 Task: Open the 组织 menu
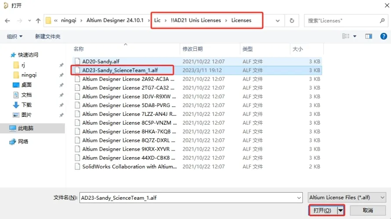[14, 36]
